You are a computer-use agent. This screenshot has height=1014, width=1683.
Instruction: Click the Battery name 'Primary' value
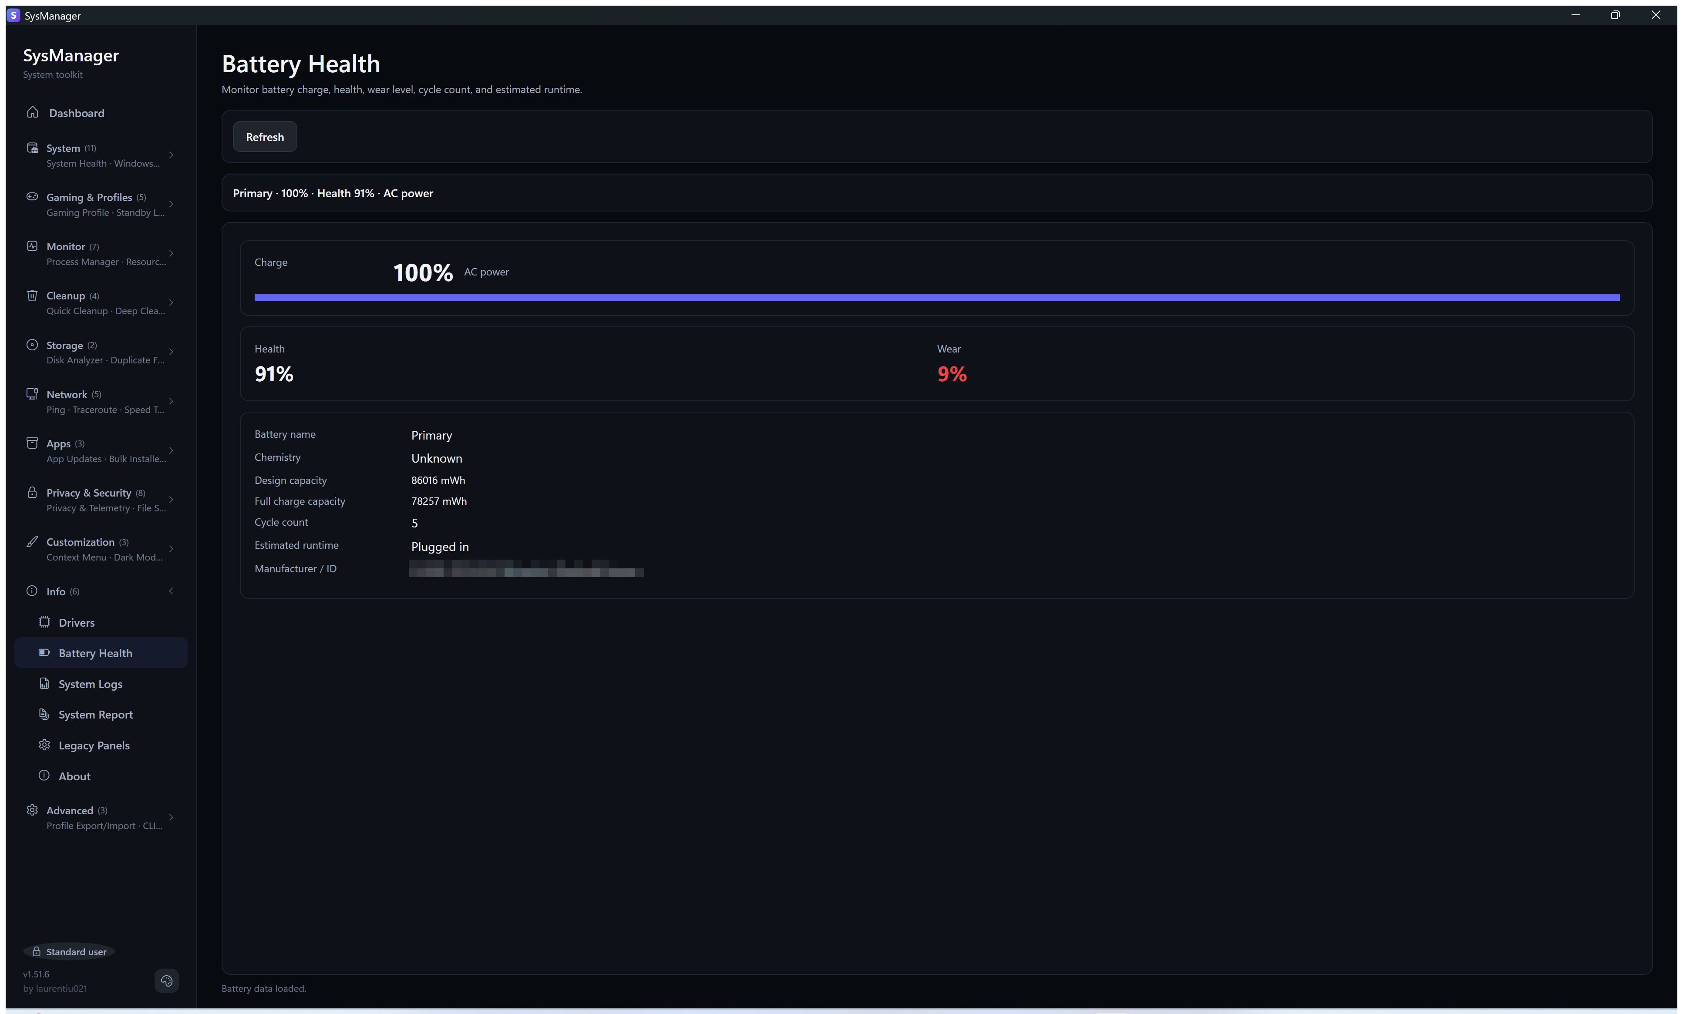click(x=432, y=436)
